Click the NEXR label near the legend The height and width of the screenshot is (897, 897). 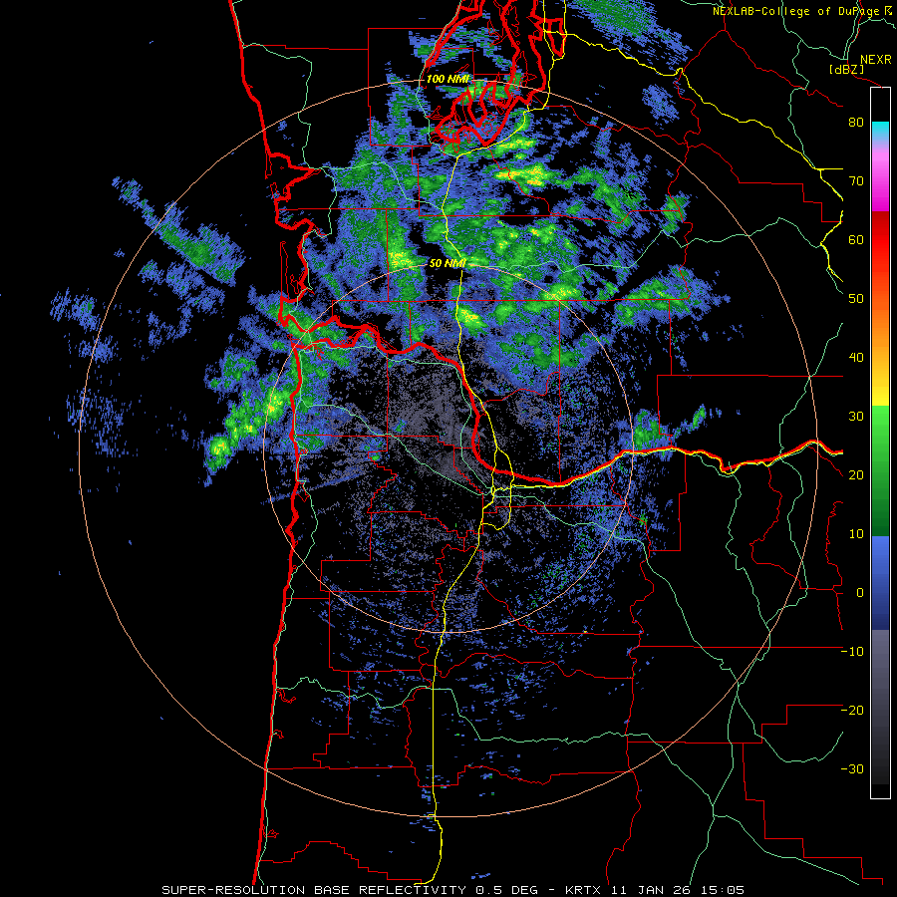point(876,60)
